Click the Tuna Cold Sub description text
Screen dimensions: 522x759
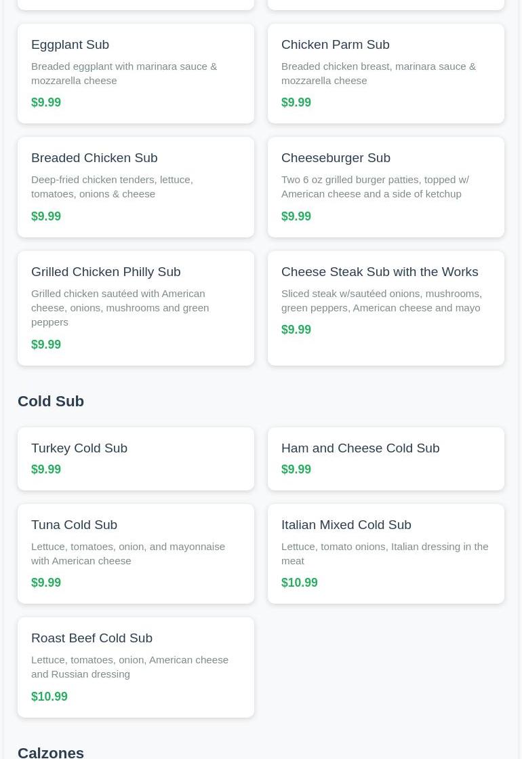coord(127,553)
